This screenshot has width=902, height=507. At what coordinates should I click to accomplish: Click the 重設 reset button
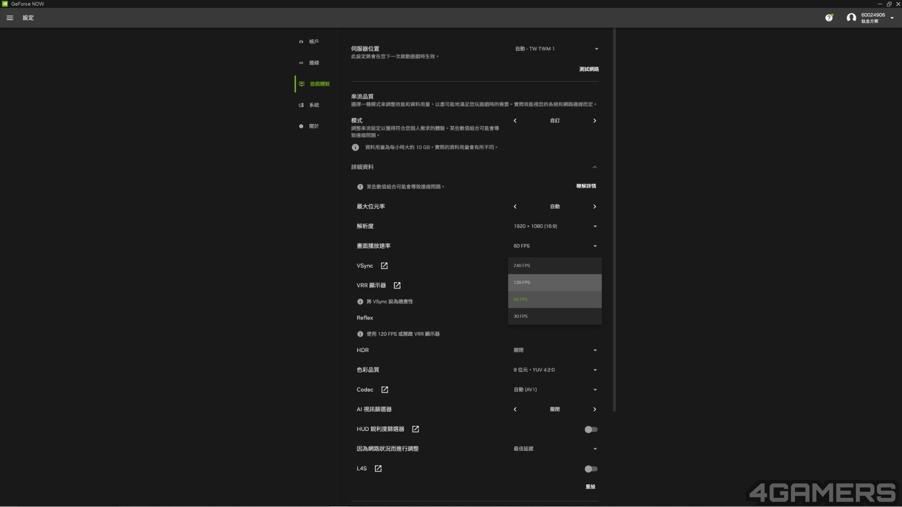coord(590,487)
